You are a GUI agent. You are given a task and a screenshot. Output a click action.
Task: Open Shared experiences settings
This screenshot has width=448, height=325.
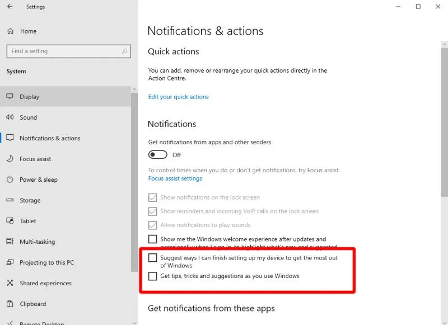point(66,283)
